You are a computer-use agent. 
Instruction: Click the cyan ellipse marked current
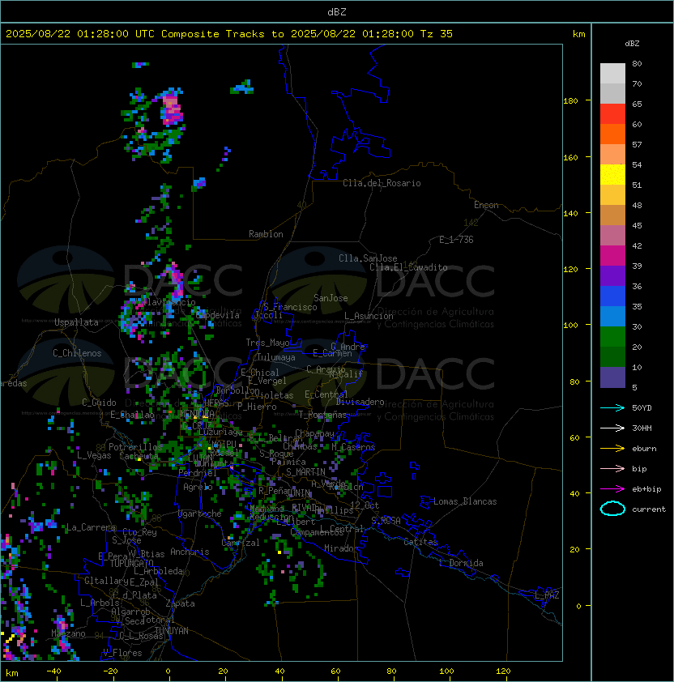612,509
